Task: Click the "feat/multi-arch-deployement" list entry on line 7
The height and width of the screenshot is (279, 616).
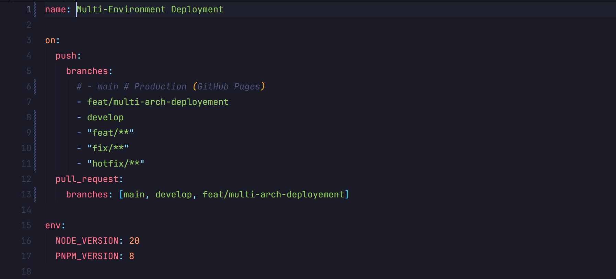Action: [x=158, y=102]
